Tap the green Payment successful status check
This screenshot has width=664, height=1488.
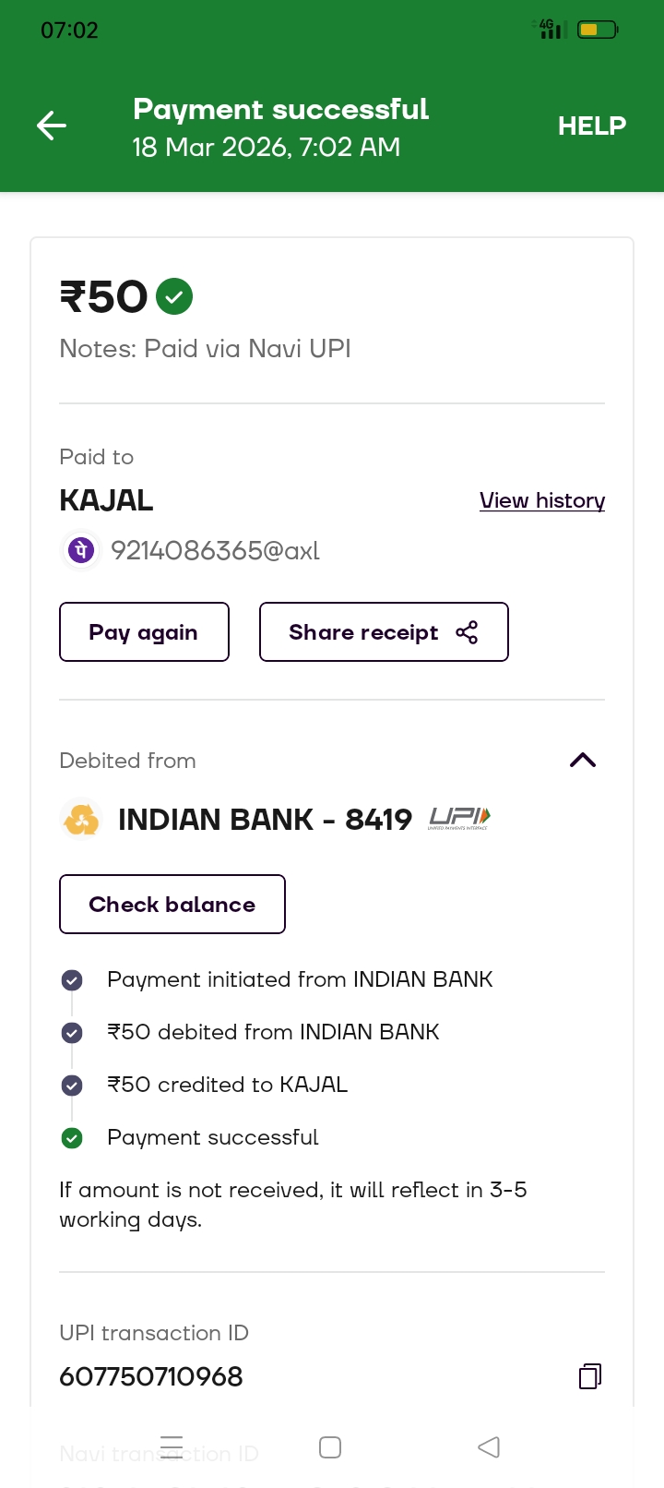point(72,1138)
